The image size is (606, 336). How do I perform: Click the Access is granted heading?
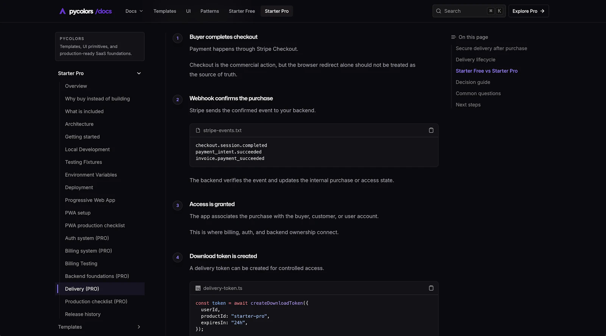click(x=212, y=204)
